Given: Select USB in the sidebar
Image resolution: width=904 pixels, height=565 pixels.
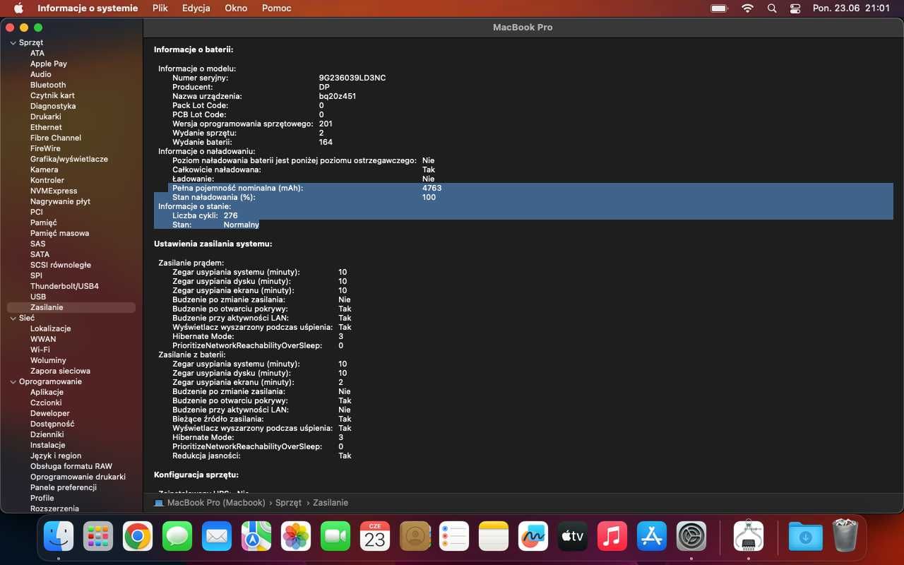Looking at the screenshot, I should point(38,297).
